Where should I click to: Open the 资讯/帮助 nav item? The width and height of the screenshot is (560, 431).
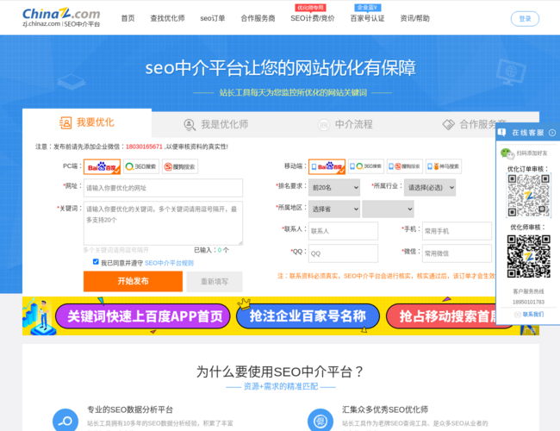point(415,18)
